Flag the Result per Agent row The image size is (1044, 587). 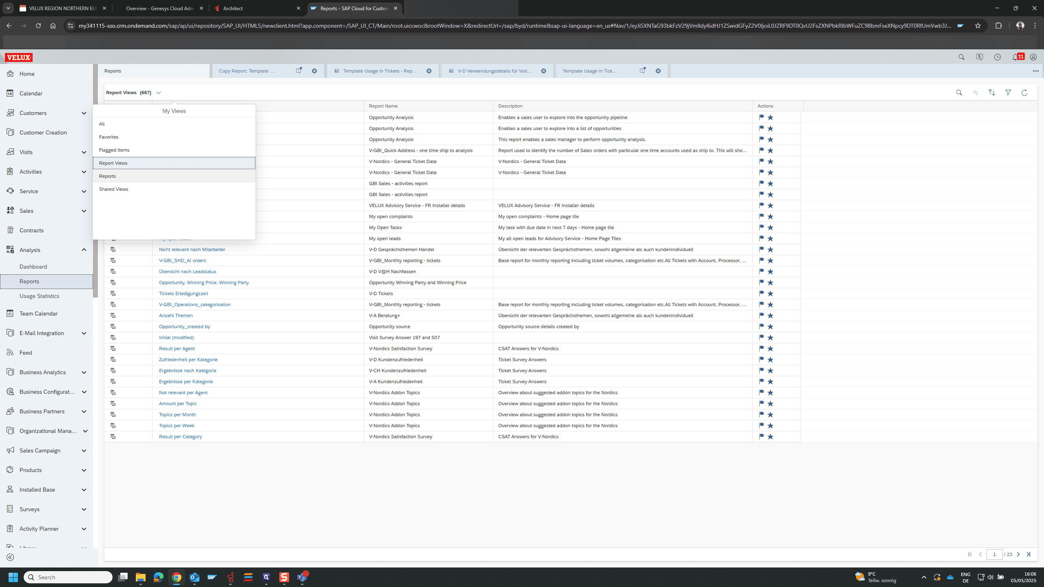[x=761, y=348]
